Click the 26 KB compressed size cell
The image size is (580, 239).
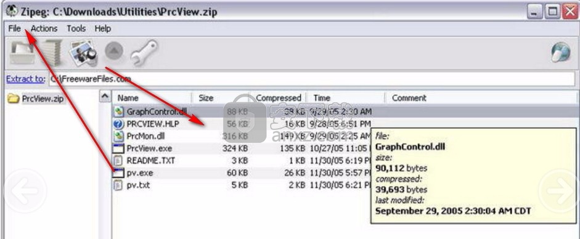[295, 172]
